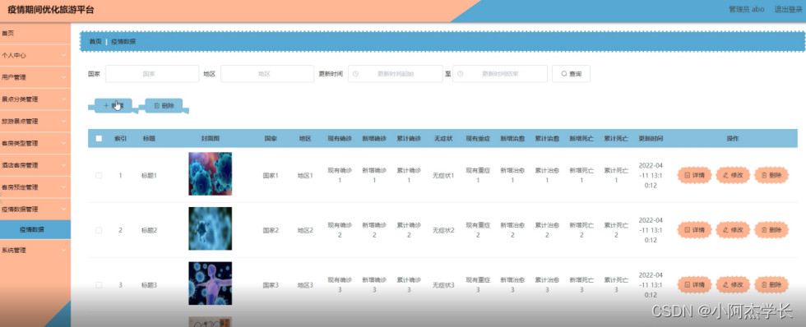Expand 客房预定管理 sidebar menu

point(35,187)
